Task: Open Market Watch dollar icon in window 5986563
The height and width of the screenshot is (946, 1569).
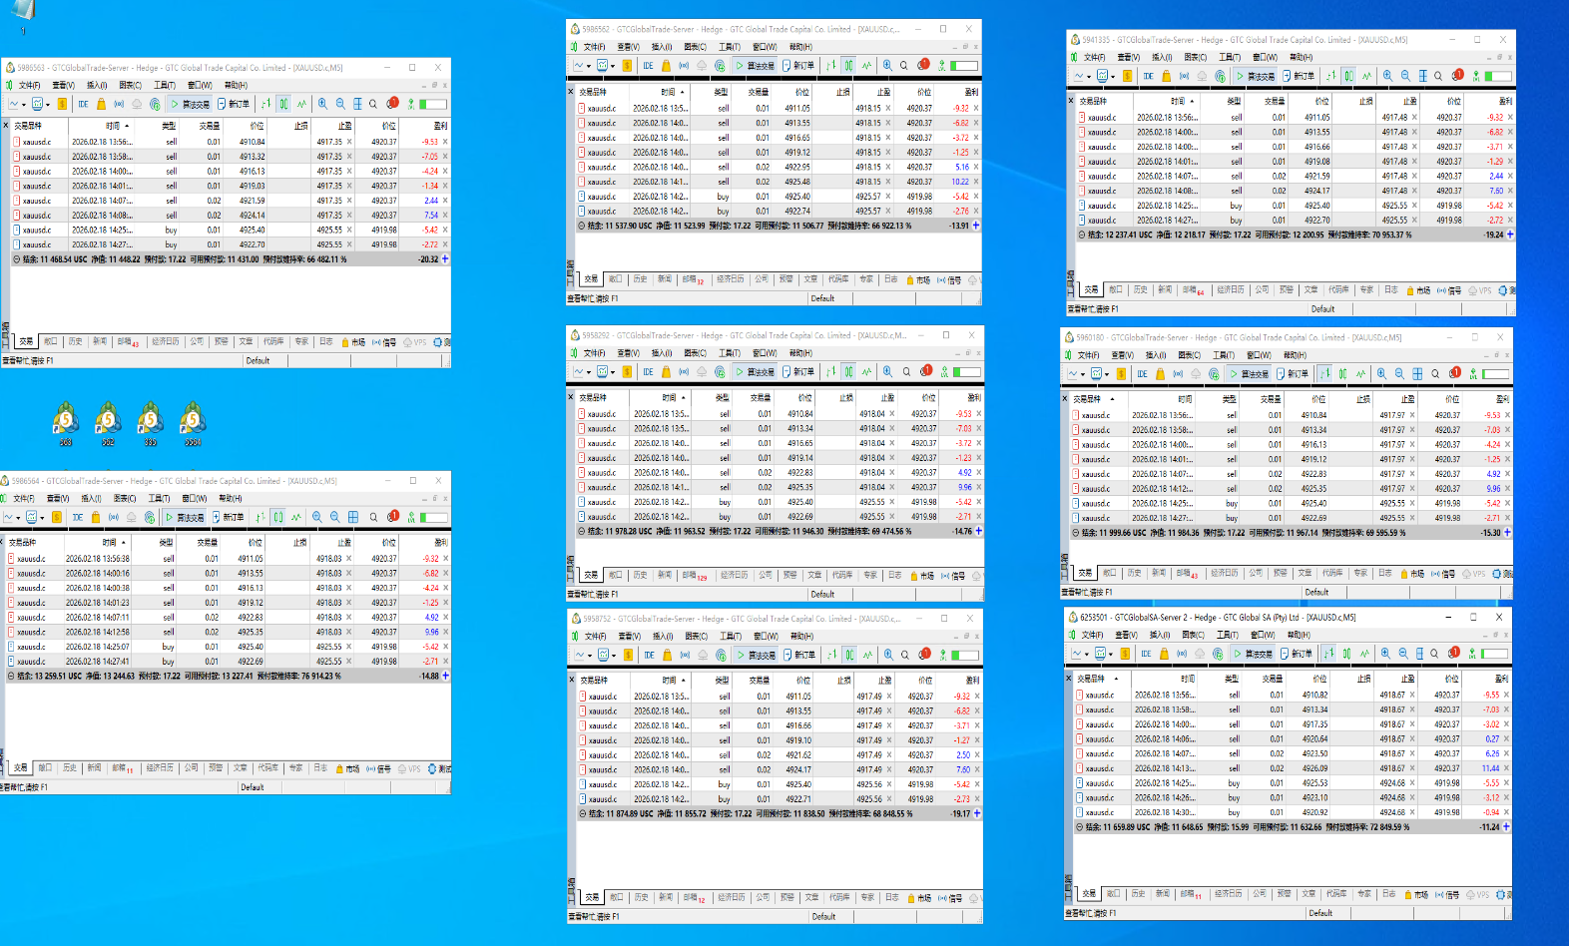Action: coord(62,104)
